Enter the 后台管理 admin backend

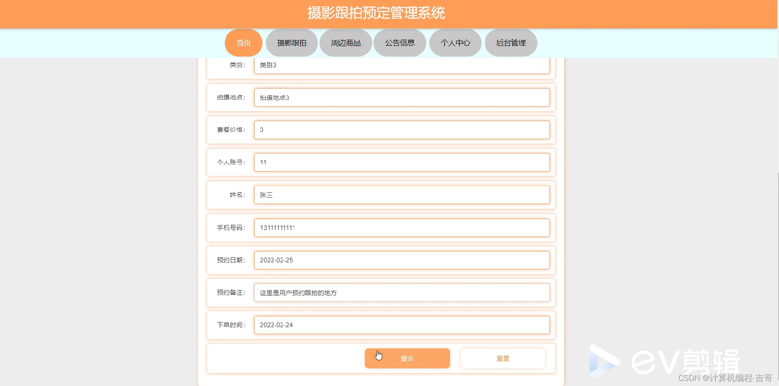511,43
